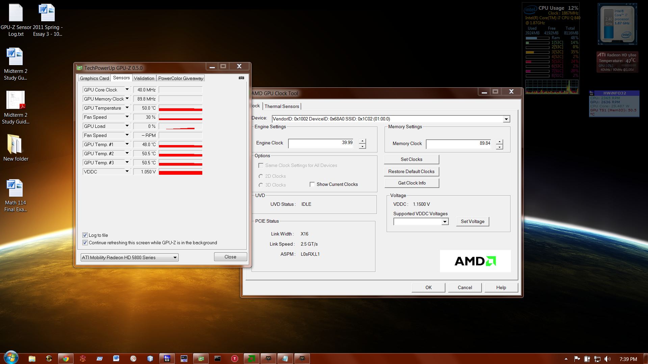This screenshot has height=364, width=648.
Task: Open Google Chrome from the taskbar
Action: coord(66,359)
